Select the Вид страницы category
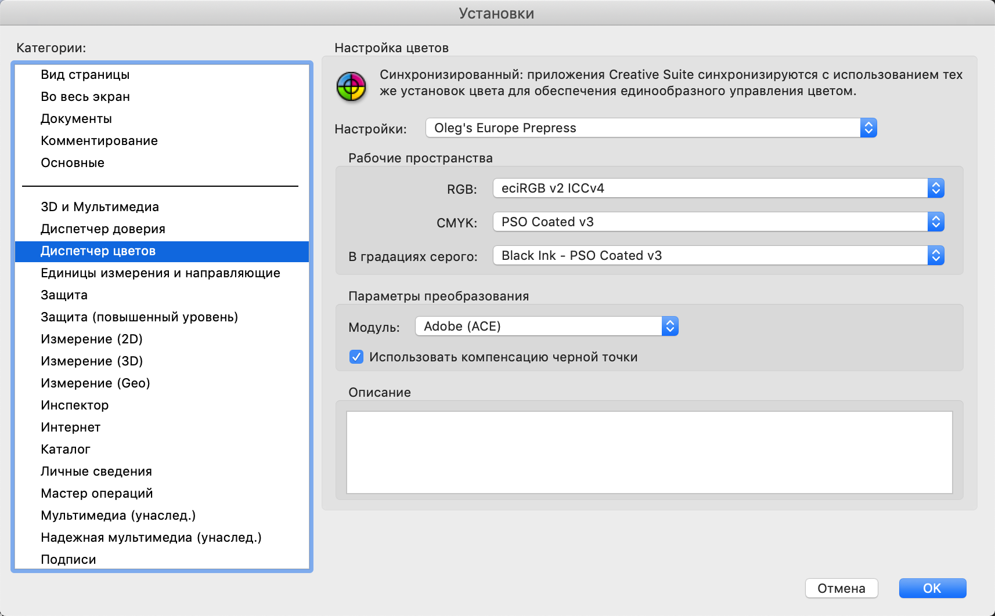This screenshot has height=616, width=995. pyautogui.click(x=162, y=75)
